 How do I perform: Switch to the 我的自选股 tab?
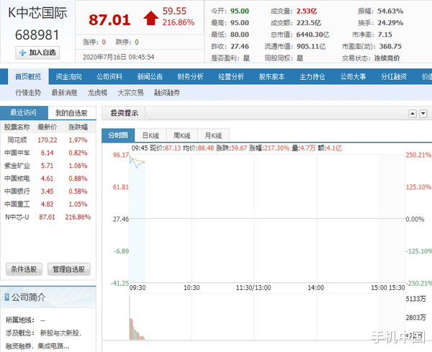tap(71, 113)
